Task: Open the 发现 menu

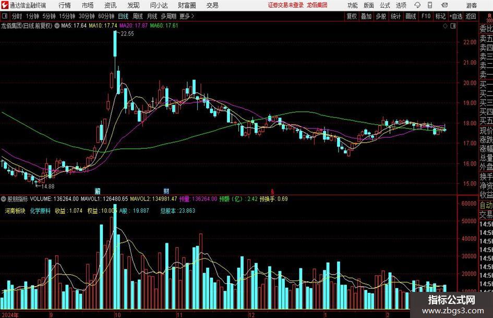Action: pyautogui.click(x=134, y=5)
